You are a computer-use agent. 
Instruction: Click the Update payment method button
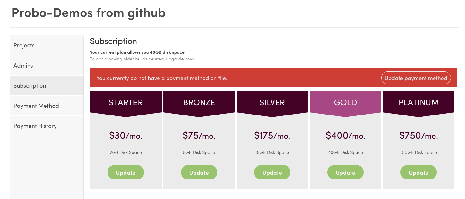click(416, 78)
